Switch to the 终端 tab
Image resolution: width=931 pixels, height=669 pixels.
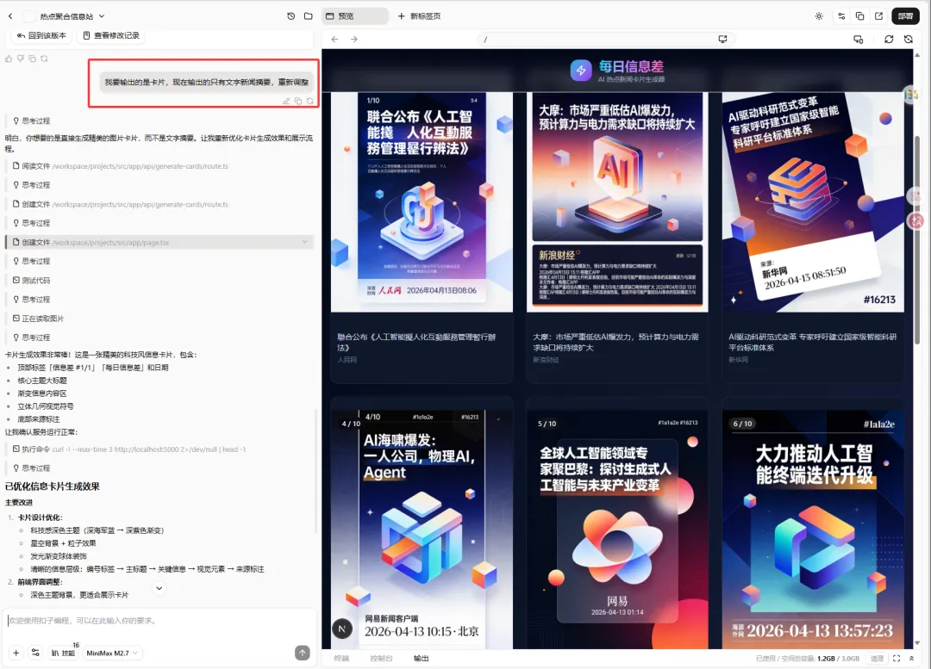tap(341, 659)
